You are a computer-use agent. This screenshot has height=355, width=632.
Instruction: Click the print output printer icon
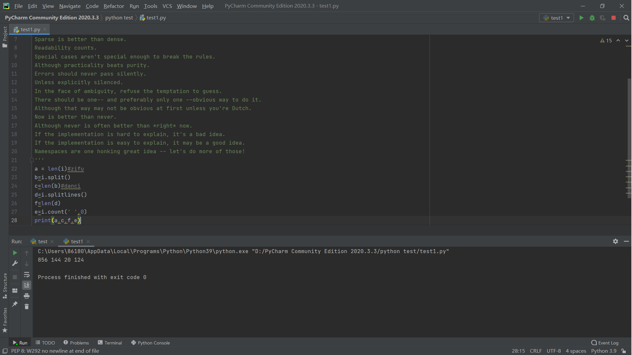click(27, 296)
